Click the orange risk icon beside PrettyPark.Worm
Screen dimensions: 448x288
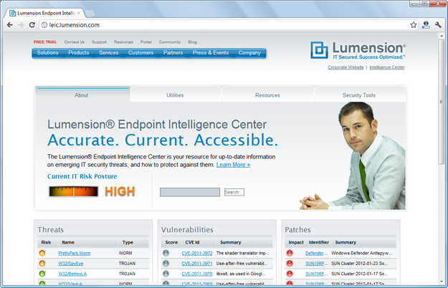pos(43,253)
